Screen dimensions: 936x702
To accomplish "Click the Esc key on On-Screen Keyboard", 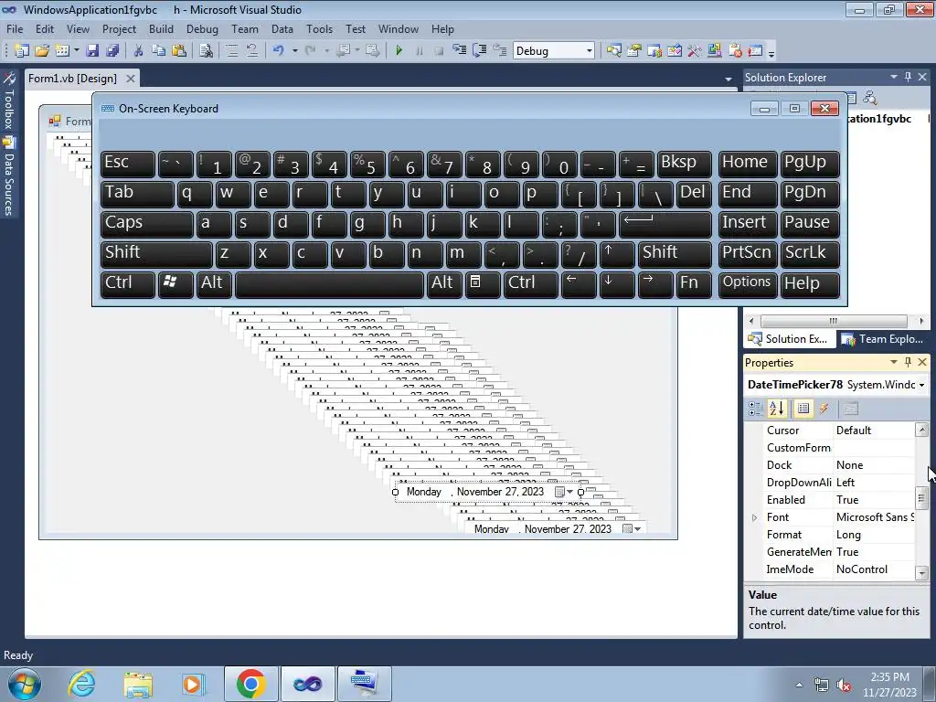I will (x=128, y=164).
